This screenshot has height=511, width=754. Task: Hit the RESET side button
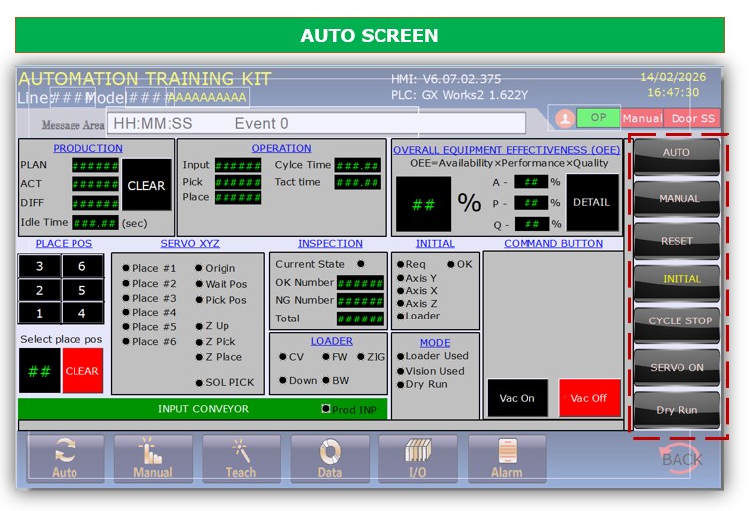coord(678,241)
